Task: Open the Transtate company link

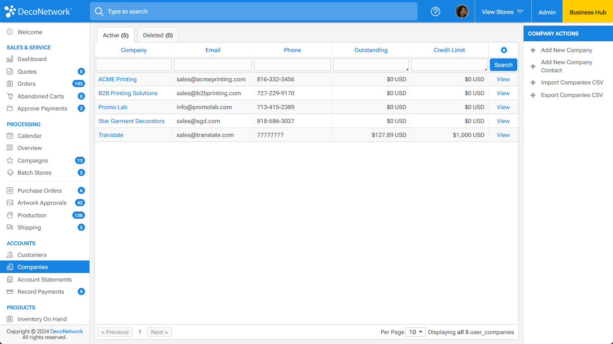Action: 111,135
